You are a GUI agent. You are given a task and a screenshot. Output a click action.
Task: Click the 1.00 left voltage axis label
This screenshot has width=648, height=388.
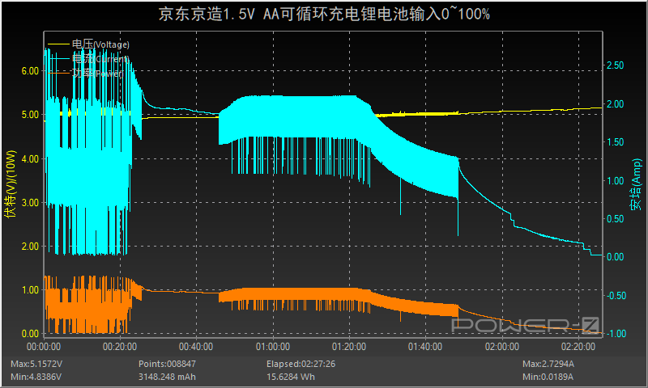coord(30,290)
